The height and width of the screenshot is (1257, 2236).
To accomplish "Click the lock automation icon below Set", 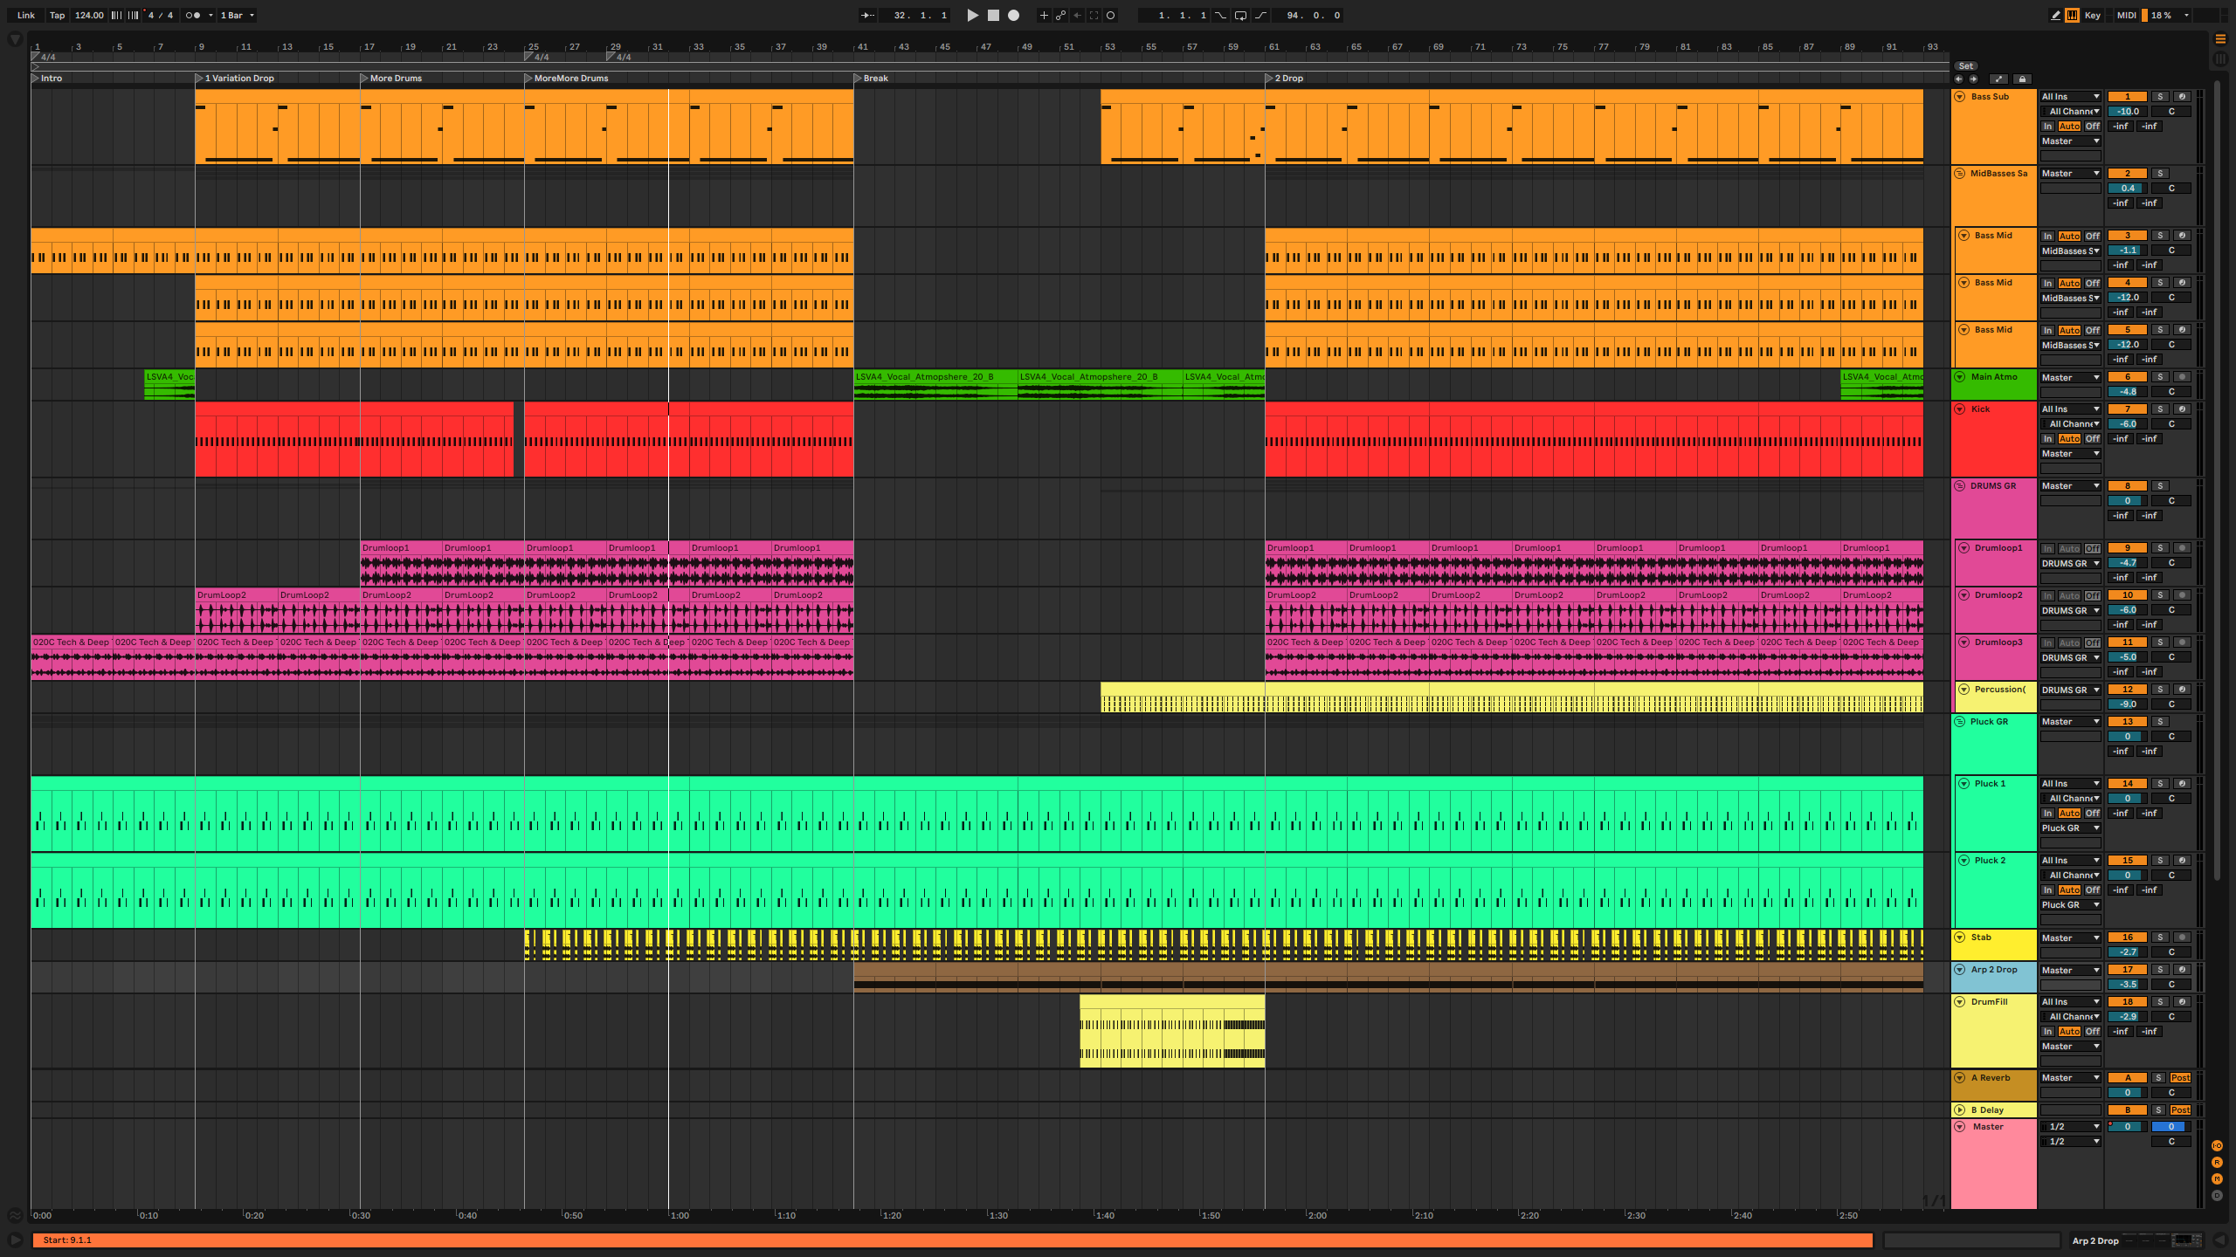I will 2022,79.
